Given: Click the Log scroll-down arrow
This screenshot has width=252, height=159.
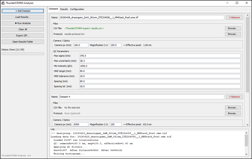Looking at the screenshot, I should (246, 154).
